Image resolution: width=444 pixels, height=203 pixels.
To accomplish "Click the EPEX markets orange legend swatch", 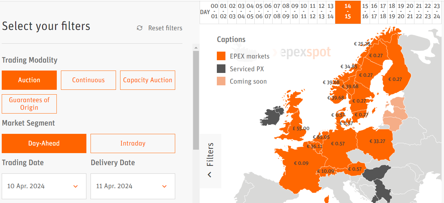I will pyautogui.click(x=221, y=56).
